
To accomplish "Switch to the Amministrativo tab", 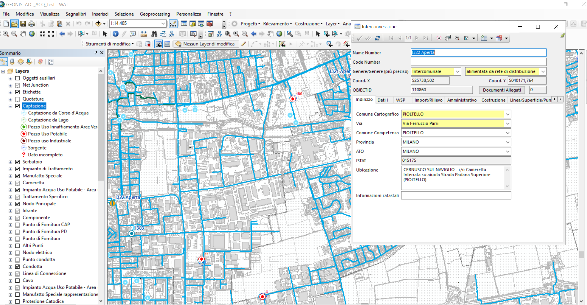I will [x=462, y=100].
